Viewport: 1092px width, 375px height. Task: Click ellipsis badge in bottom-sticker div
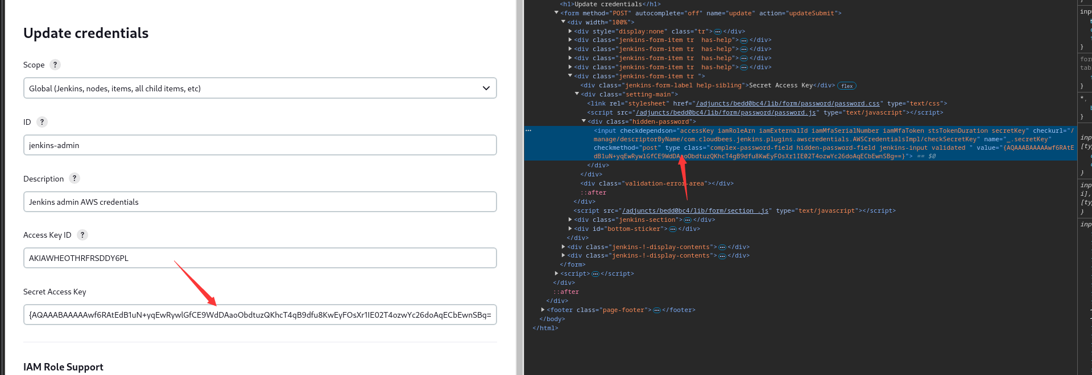(x=673, y=229)
